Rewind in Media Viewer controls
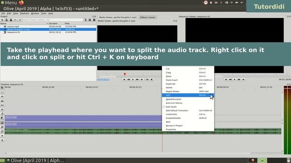The image size is (291, 163). pyautogui.click(x=129, y=80)
